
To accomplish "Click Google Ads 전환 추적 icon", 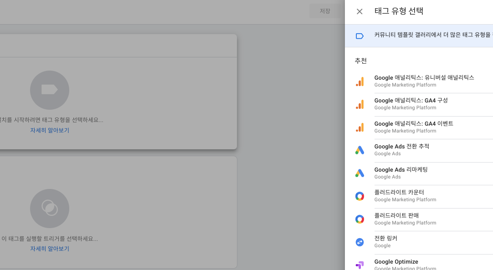I will click(x=359, y=150).
